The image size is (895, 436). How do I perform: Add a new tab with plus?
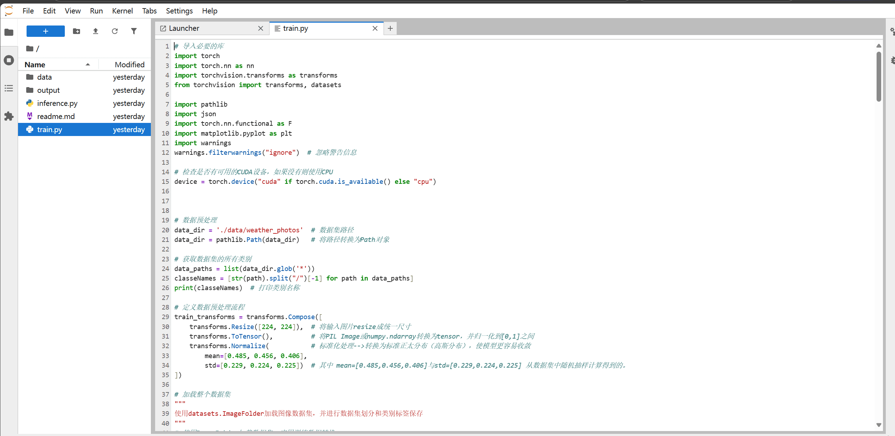coord(390,28)
